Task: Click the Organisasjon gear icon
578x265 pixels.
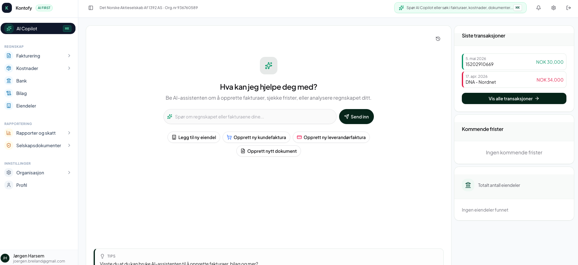Action: pyautogui.click(x=9, y=172)
